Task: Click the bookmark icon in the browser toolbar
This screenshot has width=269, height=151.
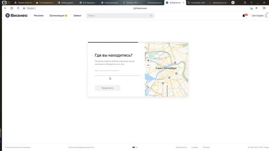Action: [256, 8]
